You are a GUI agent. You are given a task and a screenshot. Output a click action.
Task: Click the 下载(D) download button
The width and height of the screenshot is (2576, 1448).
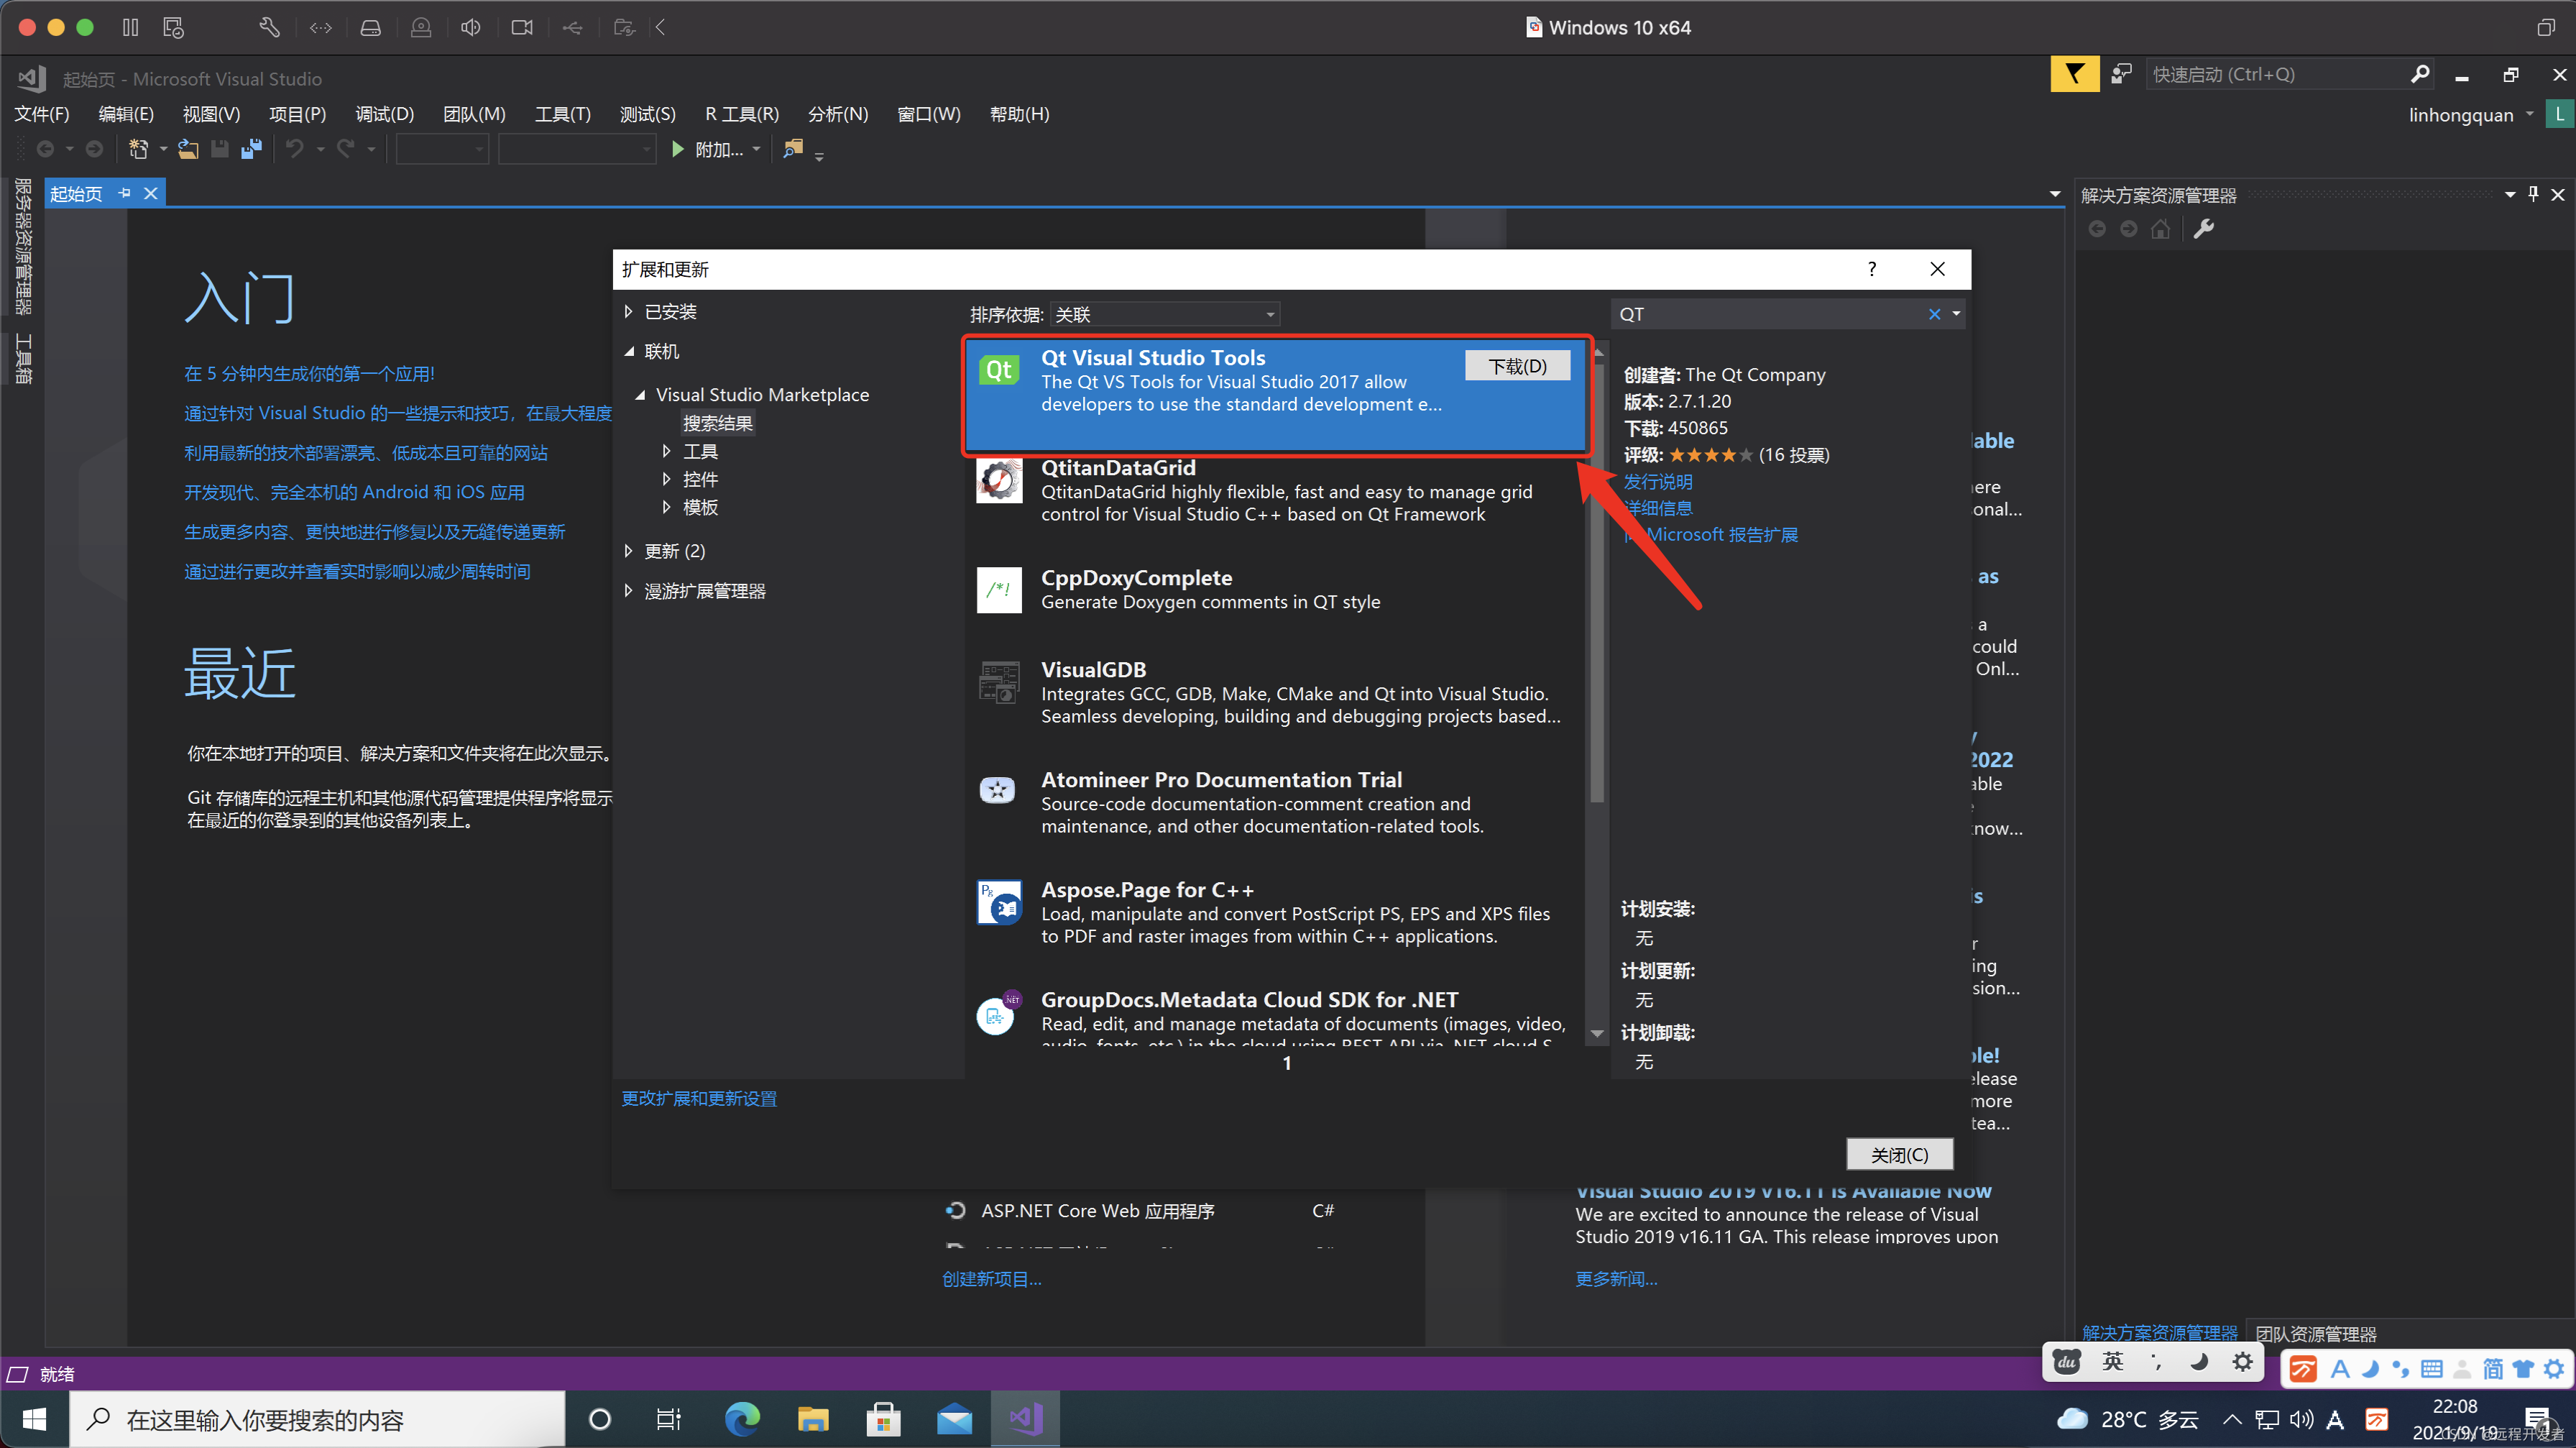click(x=1517, y=366)
